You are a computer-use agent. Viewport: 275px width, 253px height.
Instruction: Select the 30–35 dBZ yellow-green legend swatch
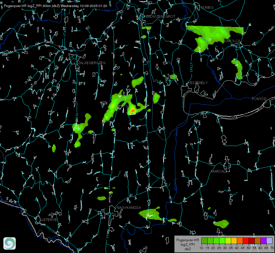click(x=228, y=241)
